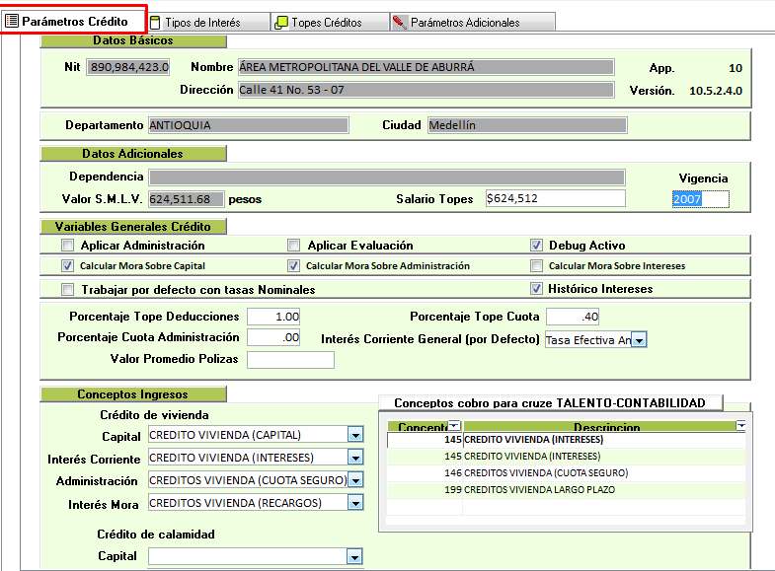Enable the Aplicar Administración checkbox
Image resolution: width=775 pixels, height=571 pixels.
(x=67, y=246)
